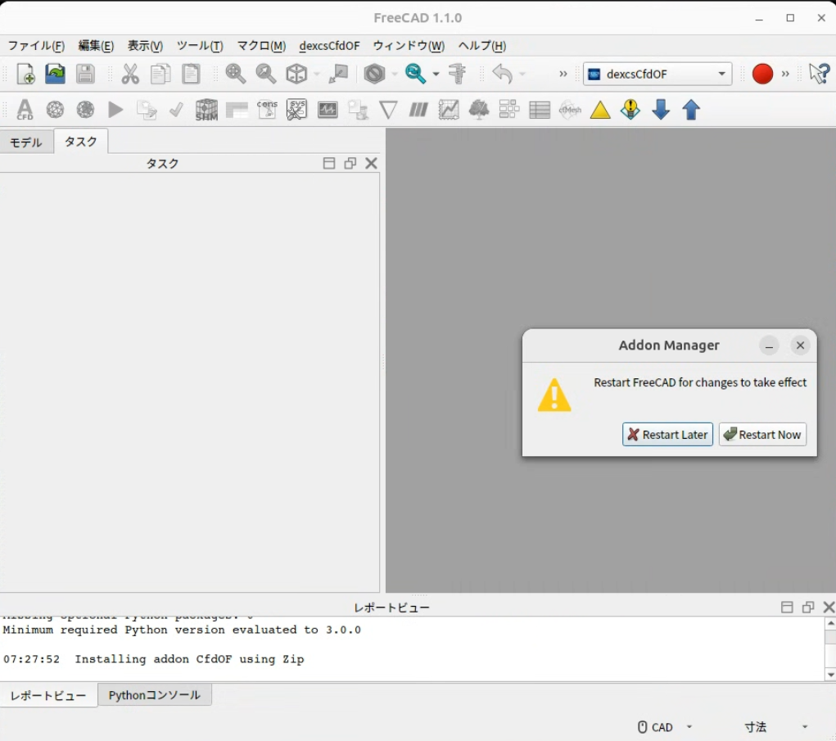The height and width of the screenshot is (741, 836).
Task: Click the fit-all zoom magnifier icon
Action: [x=235, y=74]
